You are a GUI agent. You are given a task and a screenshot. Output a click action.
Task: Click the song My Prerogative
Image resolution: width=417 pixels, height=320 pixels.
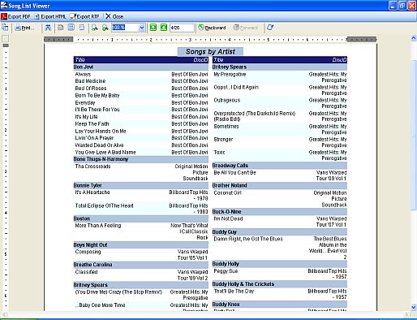[230, 74]
